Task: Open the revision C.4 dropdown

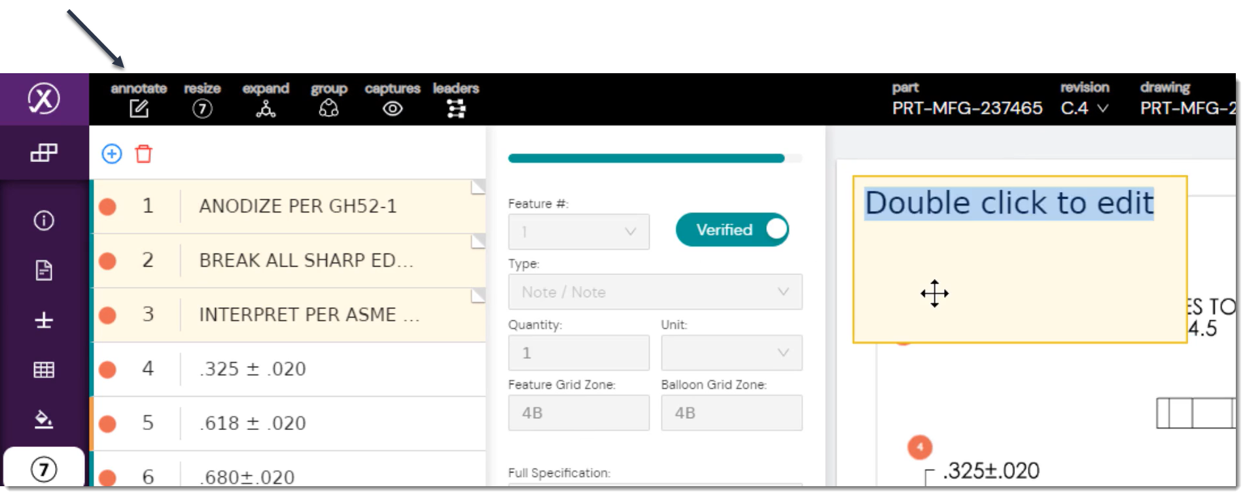Action: tap(1085, 108)
